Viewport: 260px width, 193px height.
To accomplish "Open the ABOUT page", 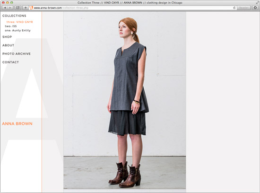I will (x=8, y=45).
